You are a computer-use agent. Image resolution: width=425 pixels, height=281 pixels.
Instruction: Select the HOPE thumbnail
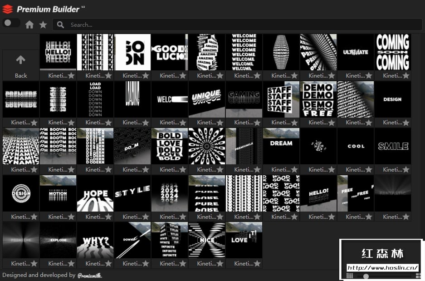click(x=95, y=193)
